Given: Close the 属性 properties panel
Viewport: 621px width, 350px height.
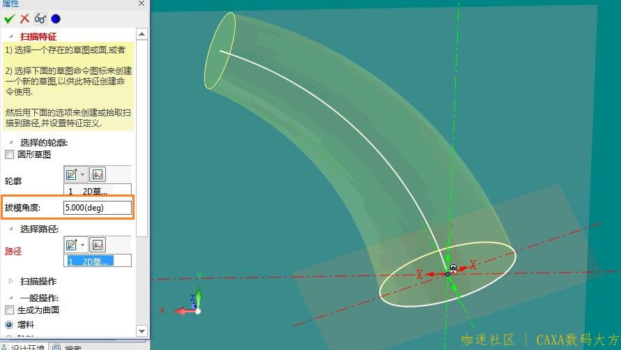Looking at the screenshot, I should coord(143,4).
